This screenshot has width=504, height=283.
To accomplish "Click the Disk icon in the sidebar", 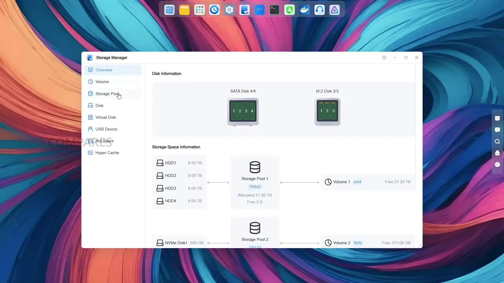I will [x=90, y=106].
